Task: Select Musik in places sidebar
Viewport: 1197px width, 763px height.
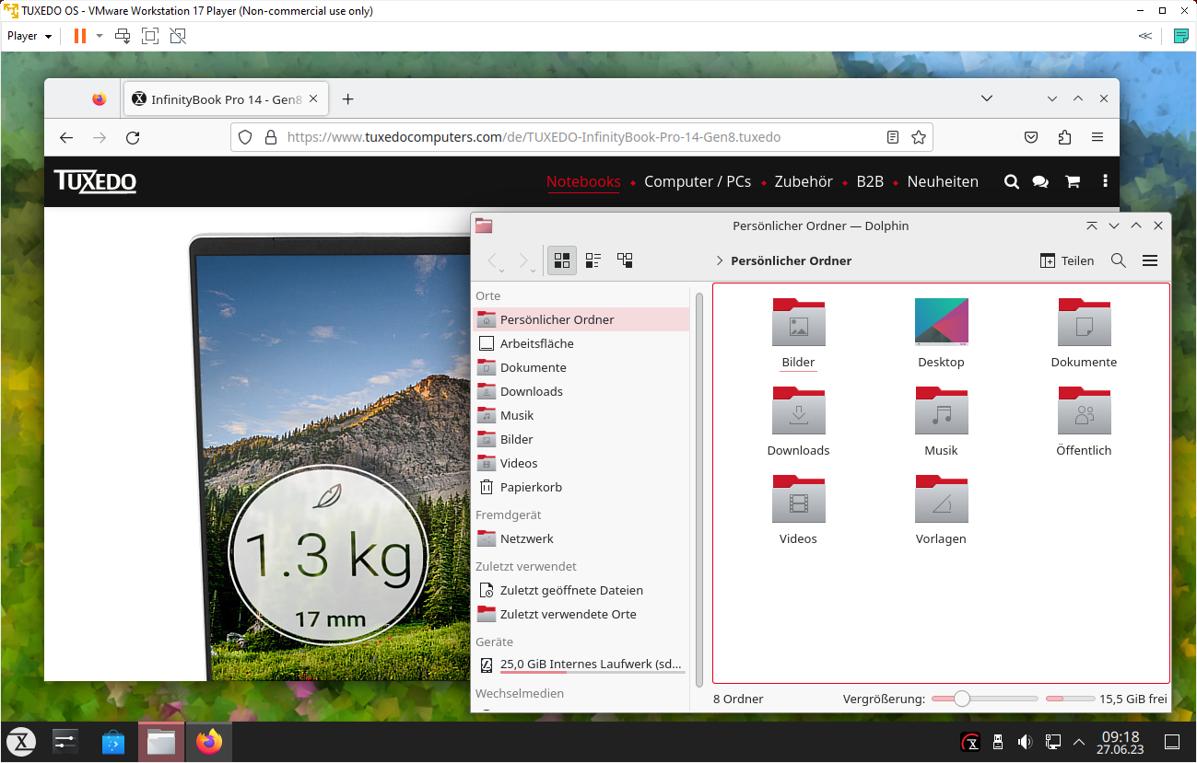Action: point(581,415)
